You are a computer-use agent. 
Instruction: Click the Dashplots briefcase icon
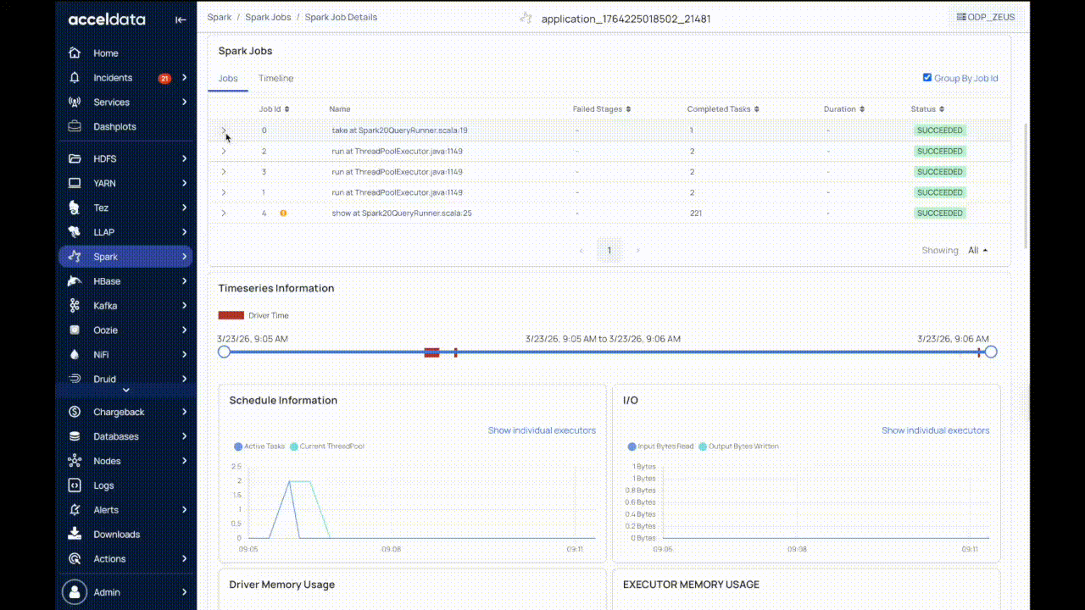(x=75, y=126)
